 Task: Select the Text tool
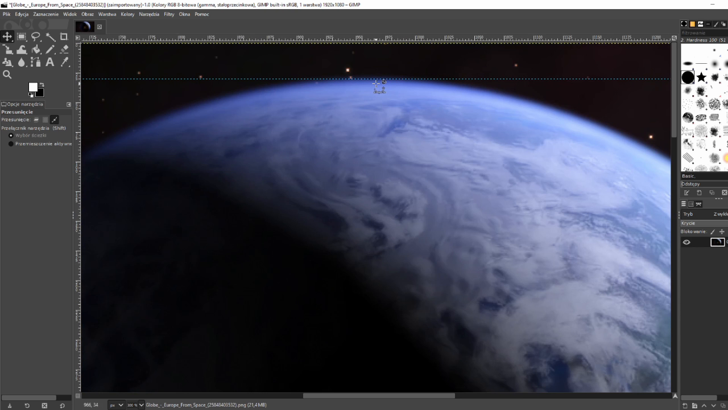tap(50, 62)
